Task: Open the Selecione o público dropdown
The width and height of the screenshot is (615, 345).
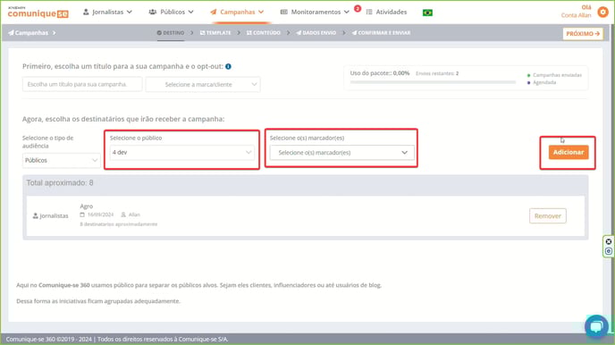Action: click(182, 153)
